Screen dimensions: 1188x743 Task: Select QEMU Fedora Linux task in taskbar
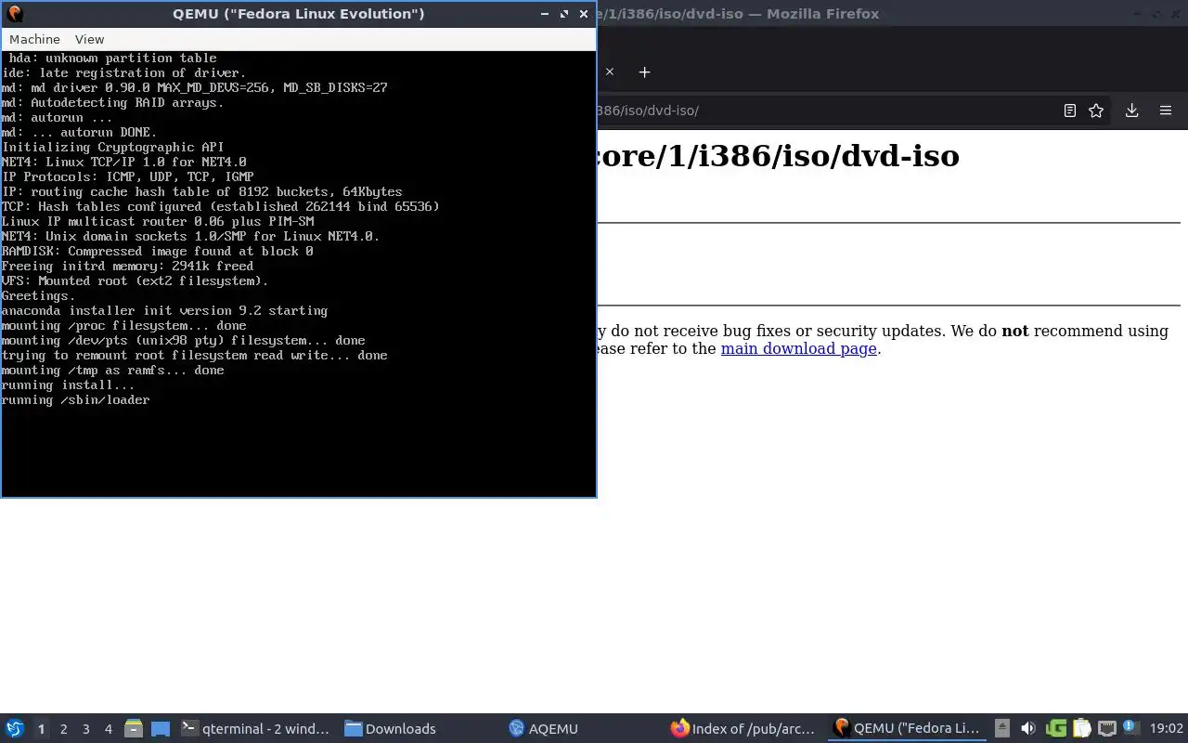pyautogui.click(x=907, y=729)
